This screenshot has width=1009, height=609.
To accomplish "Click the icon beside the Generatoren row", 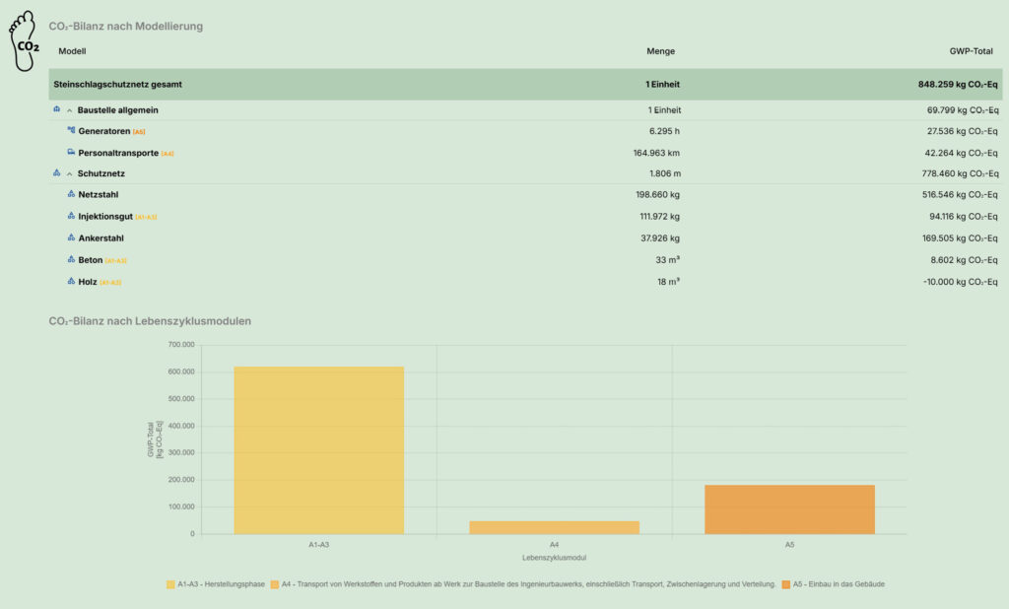I will pyautogui.click(x=71, y=130).
